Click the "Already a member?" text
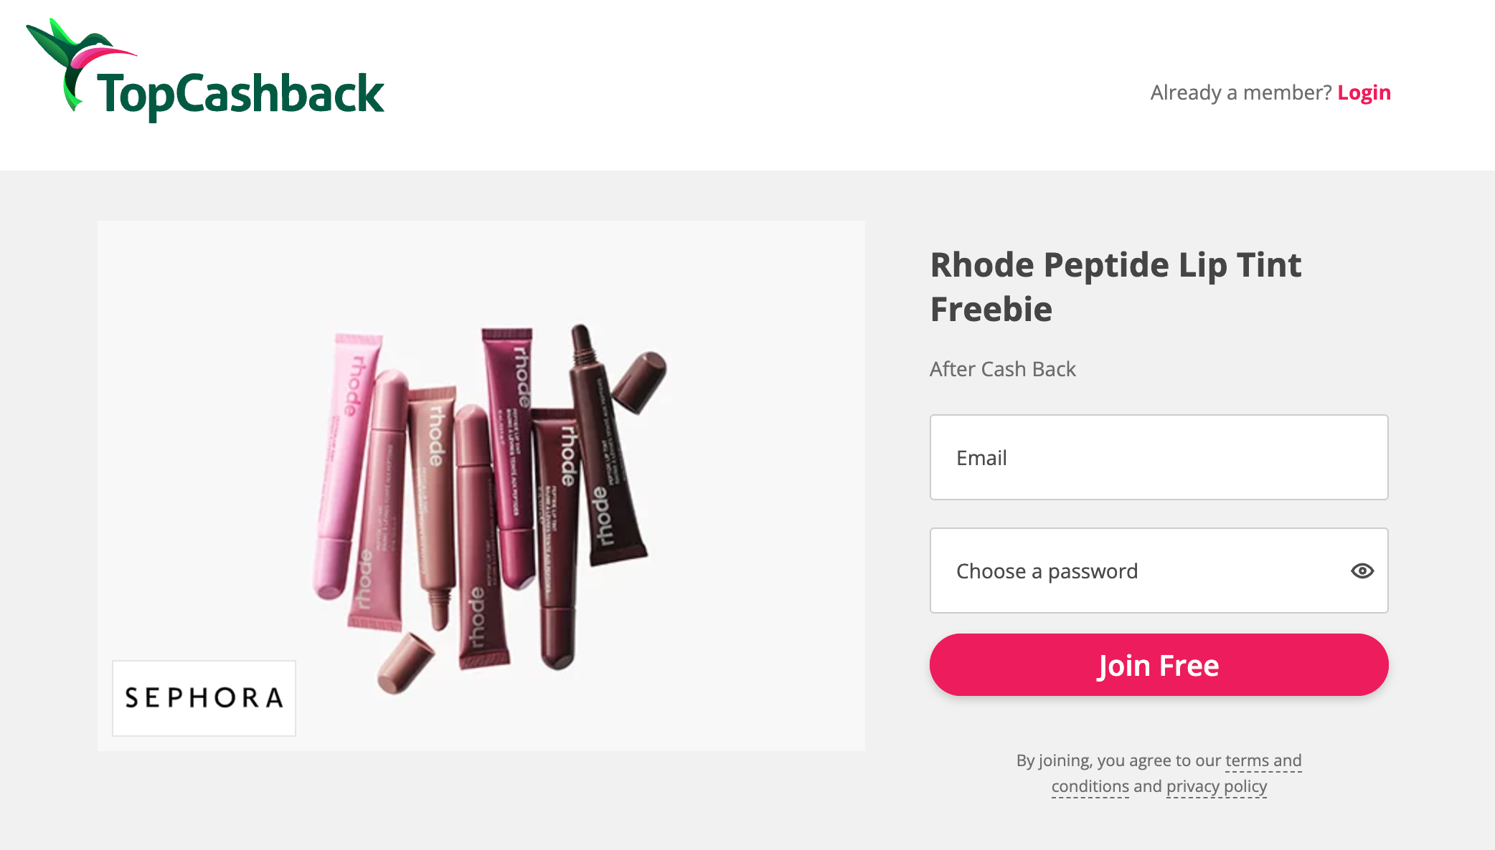 tap(1240, 92)
